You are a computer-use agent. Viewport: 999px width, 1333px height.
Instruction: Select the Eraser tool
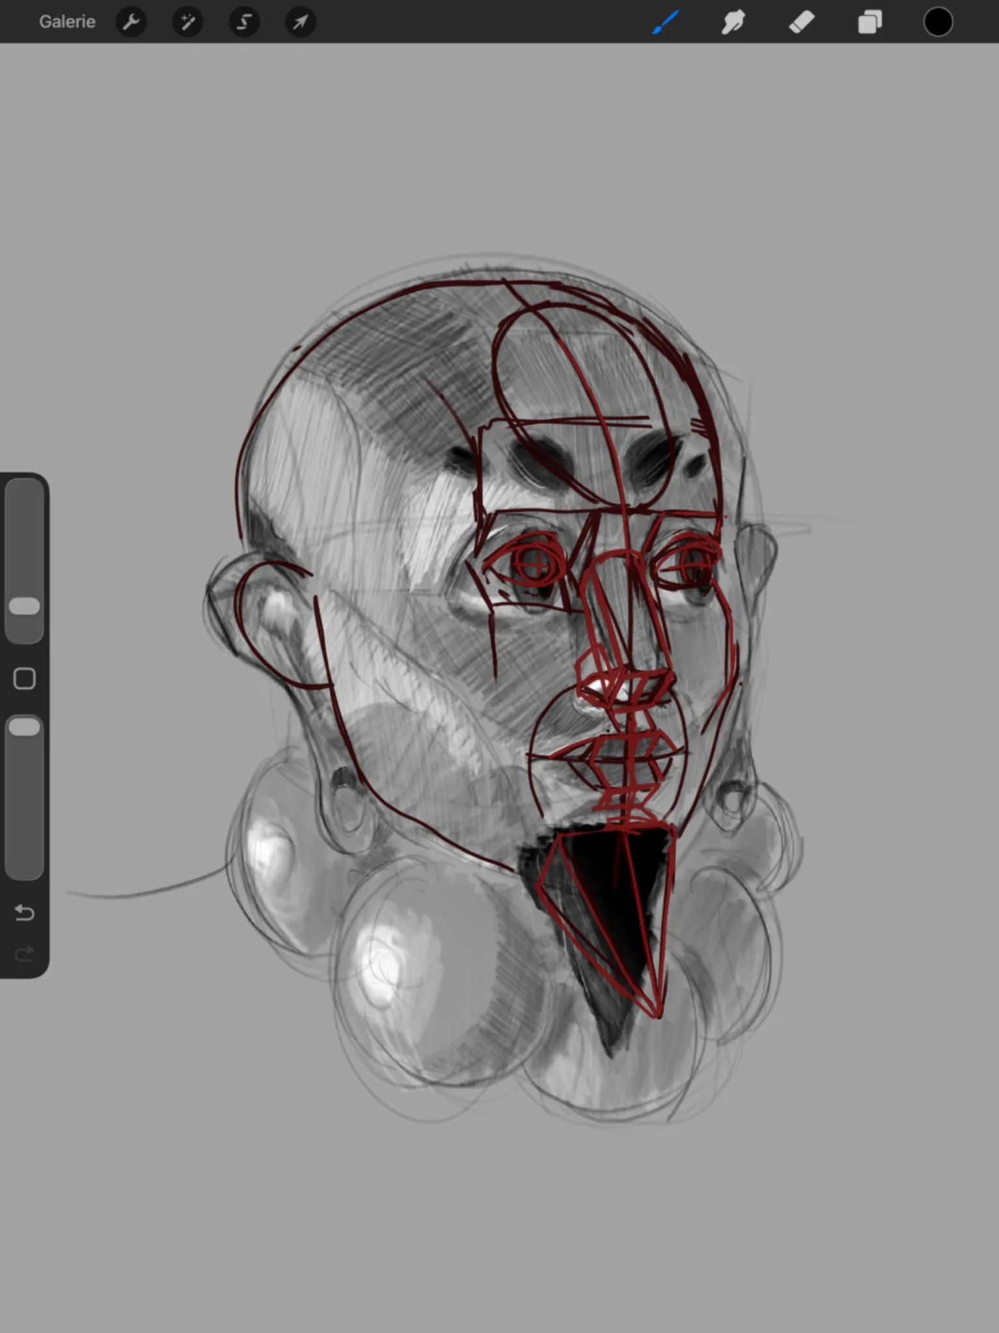(802, 22)
